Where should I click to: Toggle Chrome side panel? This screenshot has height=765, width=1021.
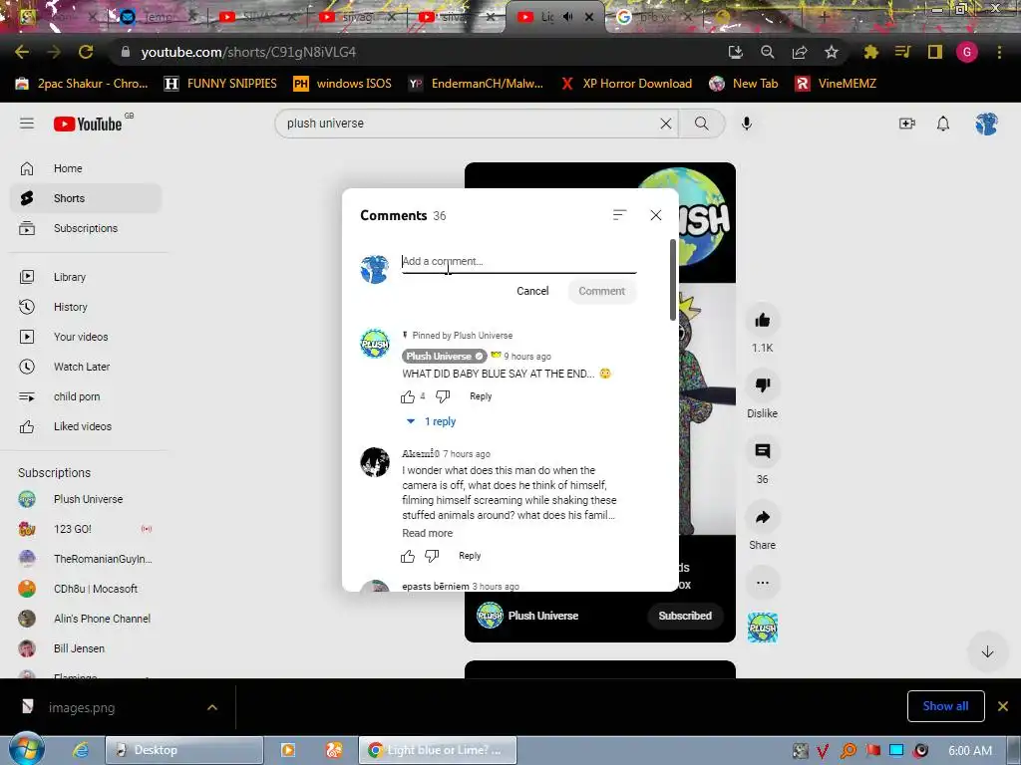[935, 52]
